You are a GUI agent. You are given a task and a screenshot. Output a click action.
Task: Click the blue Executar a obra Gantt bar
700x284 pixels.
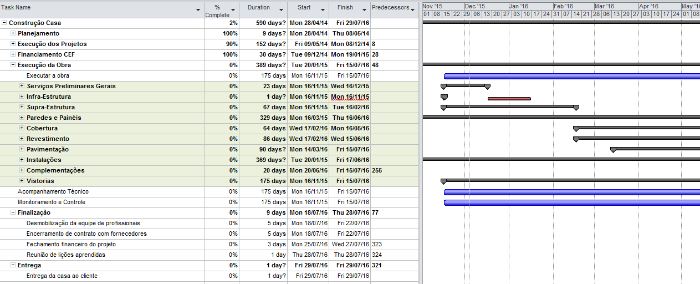[571, 76]
